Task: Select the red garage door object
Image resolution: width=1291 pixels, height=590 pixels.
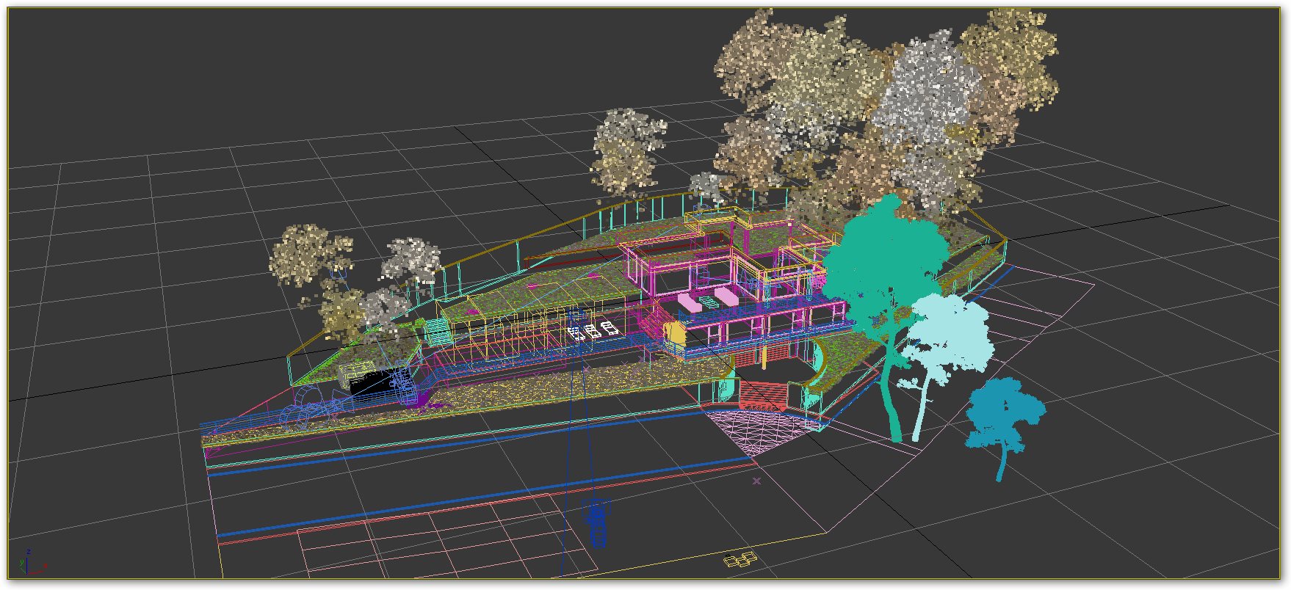Action: click(764, 396)
